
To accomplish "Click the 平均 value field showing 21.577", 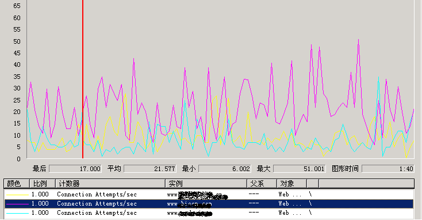I will [x=150, y=169].
